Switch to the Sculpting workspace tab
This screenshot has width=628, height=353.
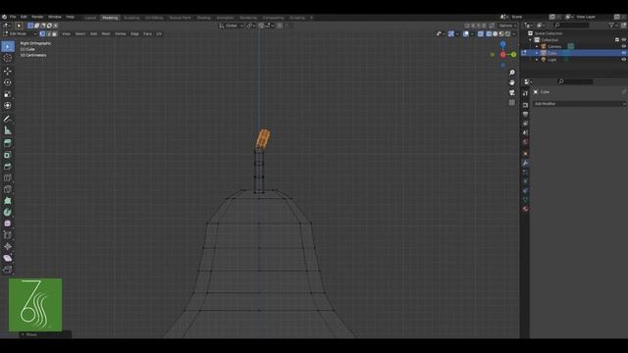(x=131, y=18)
